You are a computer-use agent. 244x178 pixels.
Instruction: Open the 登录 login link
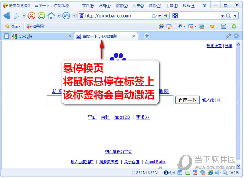pyautogui.click(x=228, y=46)
